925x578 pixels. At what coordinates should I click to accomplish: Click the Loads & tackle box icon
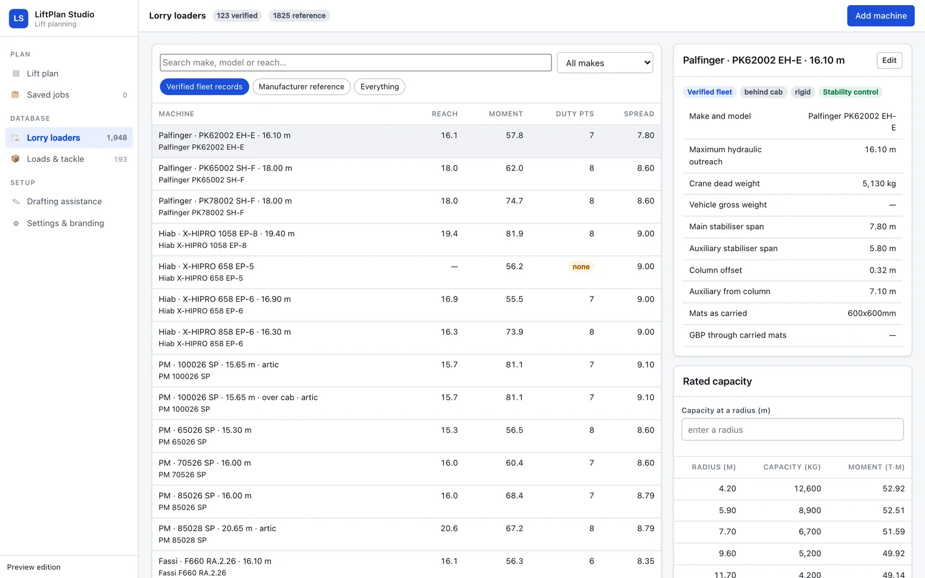pos(16,159)
